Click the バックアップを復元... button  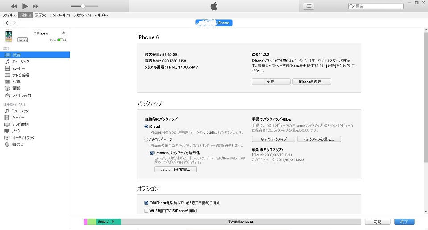319,139
